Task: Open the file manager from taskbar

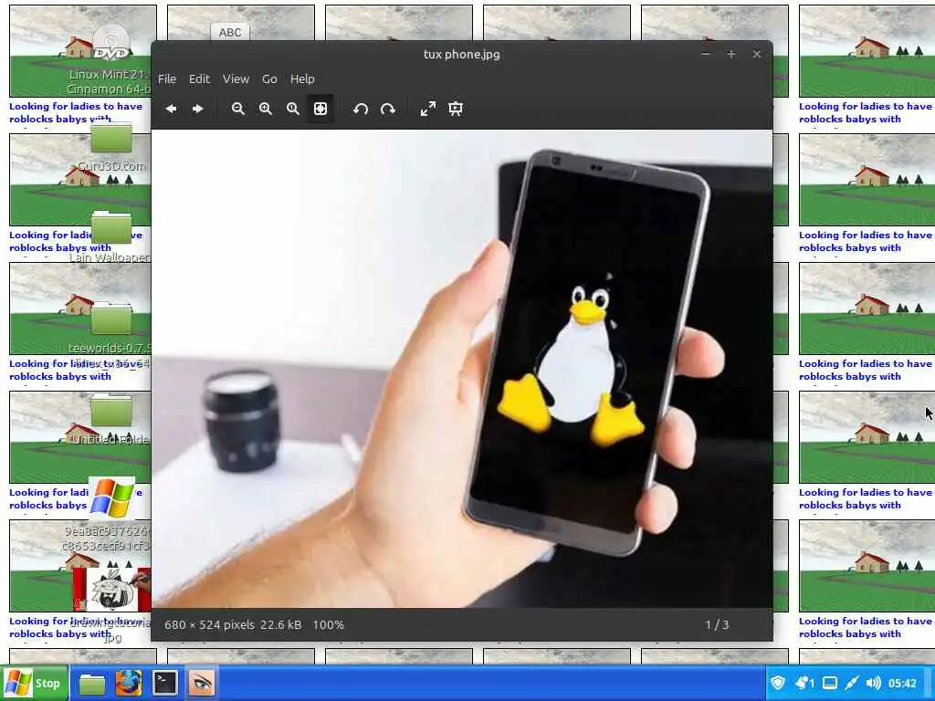Action: tap(92, 684)
